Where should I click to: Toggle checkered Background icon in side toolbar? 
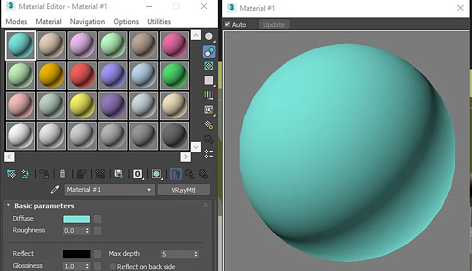coord(209,66)
